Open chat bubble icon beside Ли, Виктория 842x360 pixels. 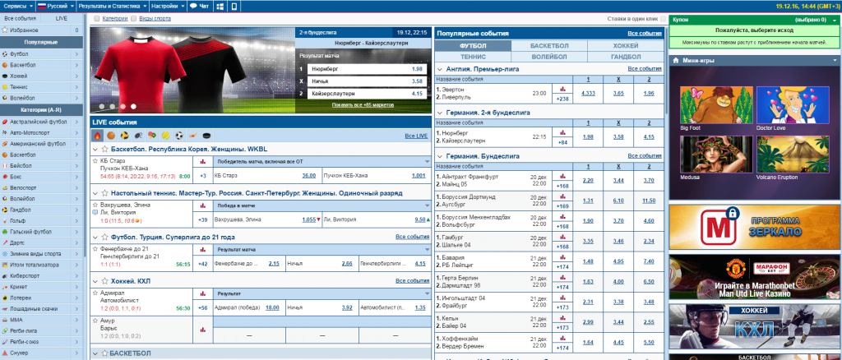pos(95,212)
